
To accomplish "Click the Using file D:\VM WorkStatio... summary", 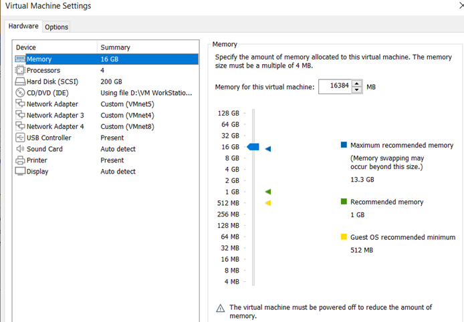I will [x=146, y=93].
